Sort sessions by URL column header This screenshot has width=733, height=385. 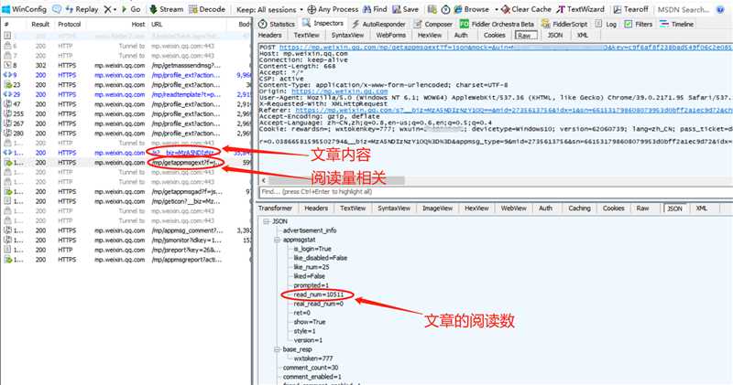(x=157, y=25)
